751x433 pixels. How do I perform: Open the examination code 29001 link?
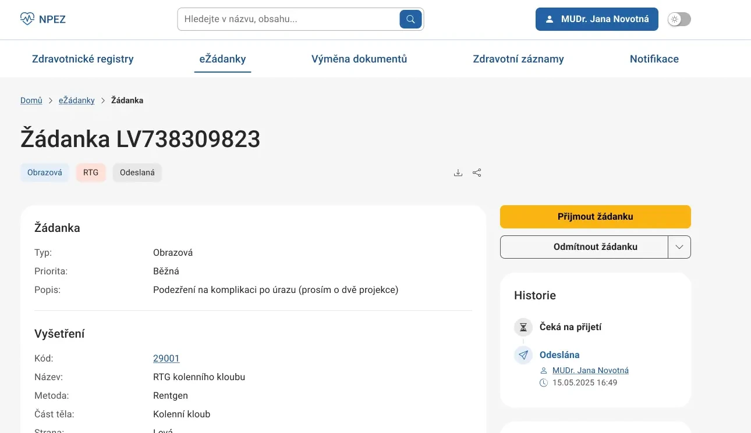click(x=167, y=359)
